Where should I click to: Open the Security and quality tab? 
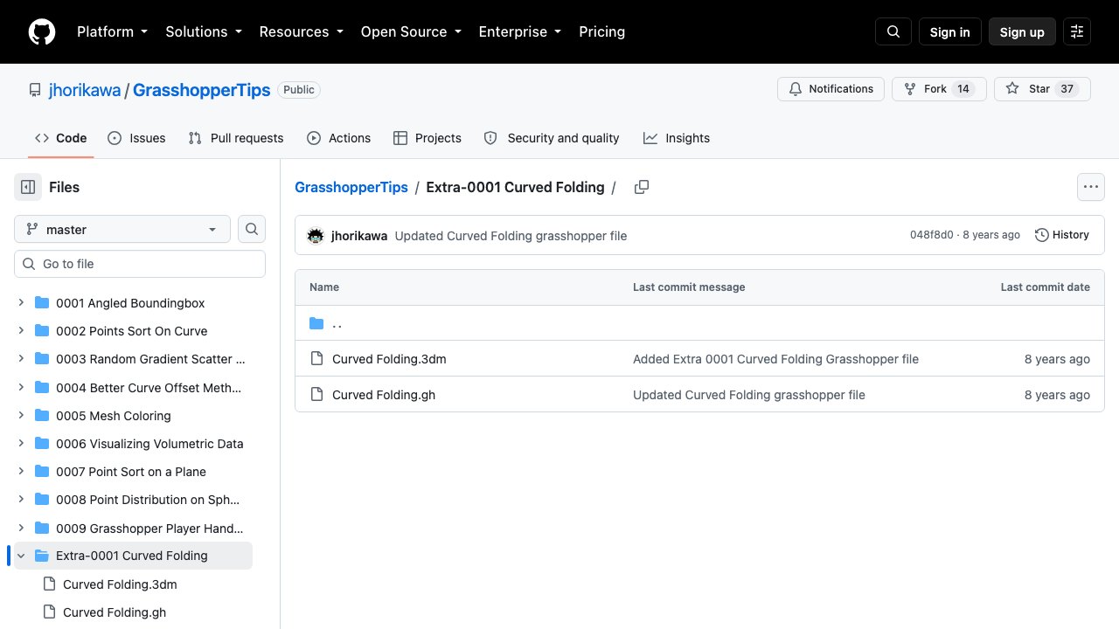click(x=552, y=138)
